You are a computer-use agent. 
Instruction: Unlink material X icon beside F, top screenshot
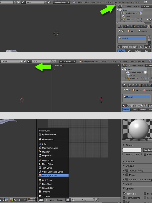click(x=137, y=47)
